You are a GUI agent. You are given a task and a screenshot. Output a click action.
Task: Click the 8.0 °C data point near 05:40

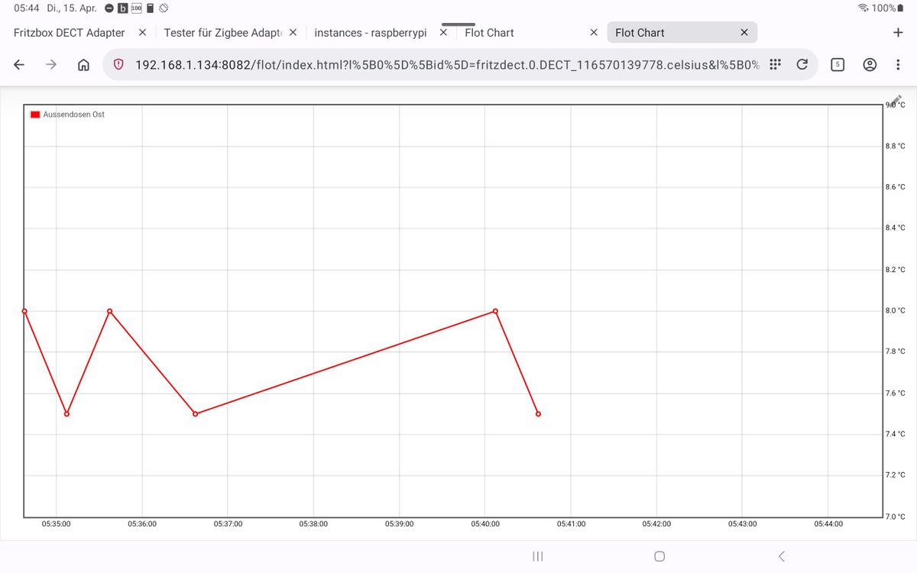(x=495, y=311)
